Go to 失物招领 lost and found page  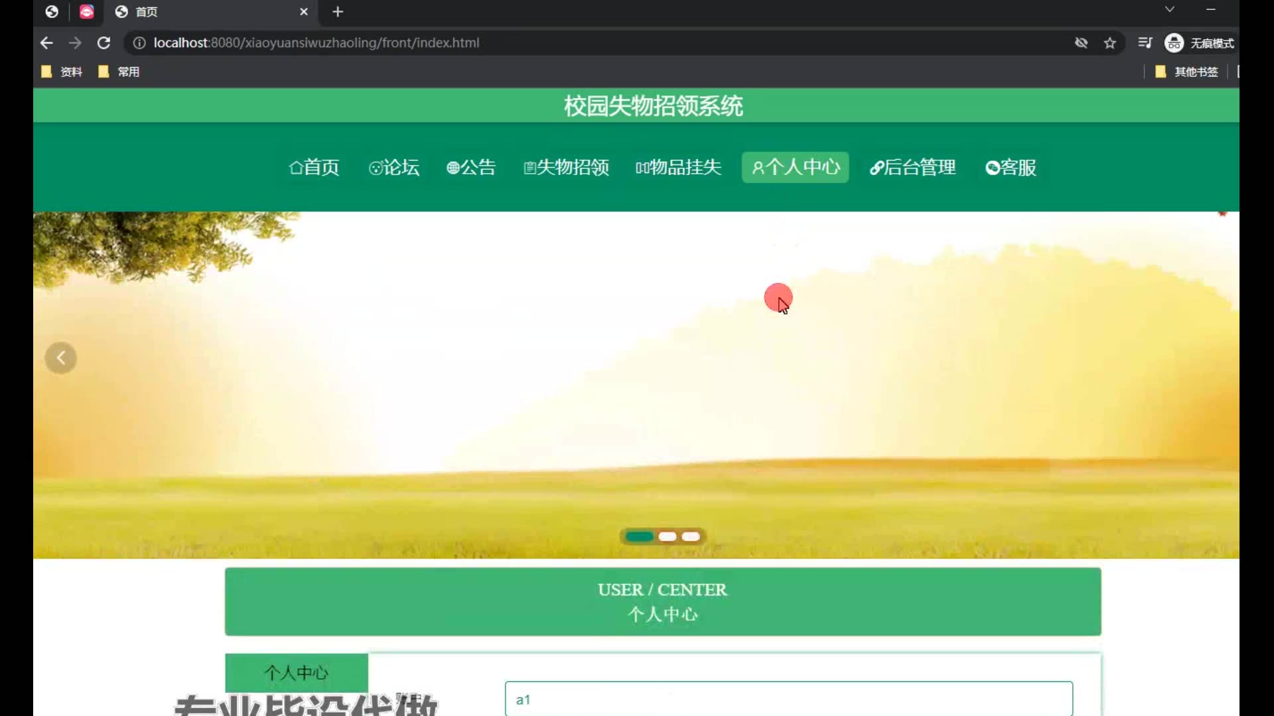click(566, 167)
